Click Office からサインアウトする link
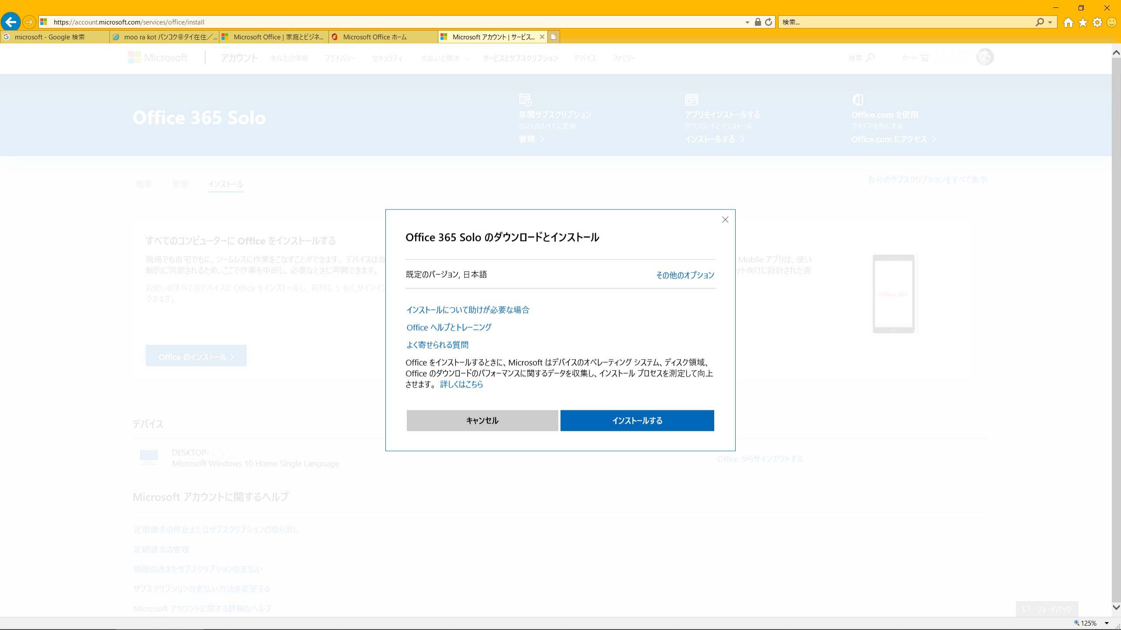This screenshot has height=630, width=1121. 760,459
